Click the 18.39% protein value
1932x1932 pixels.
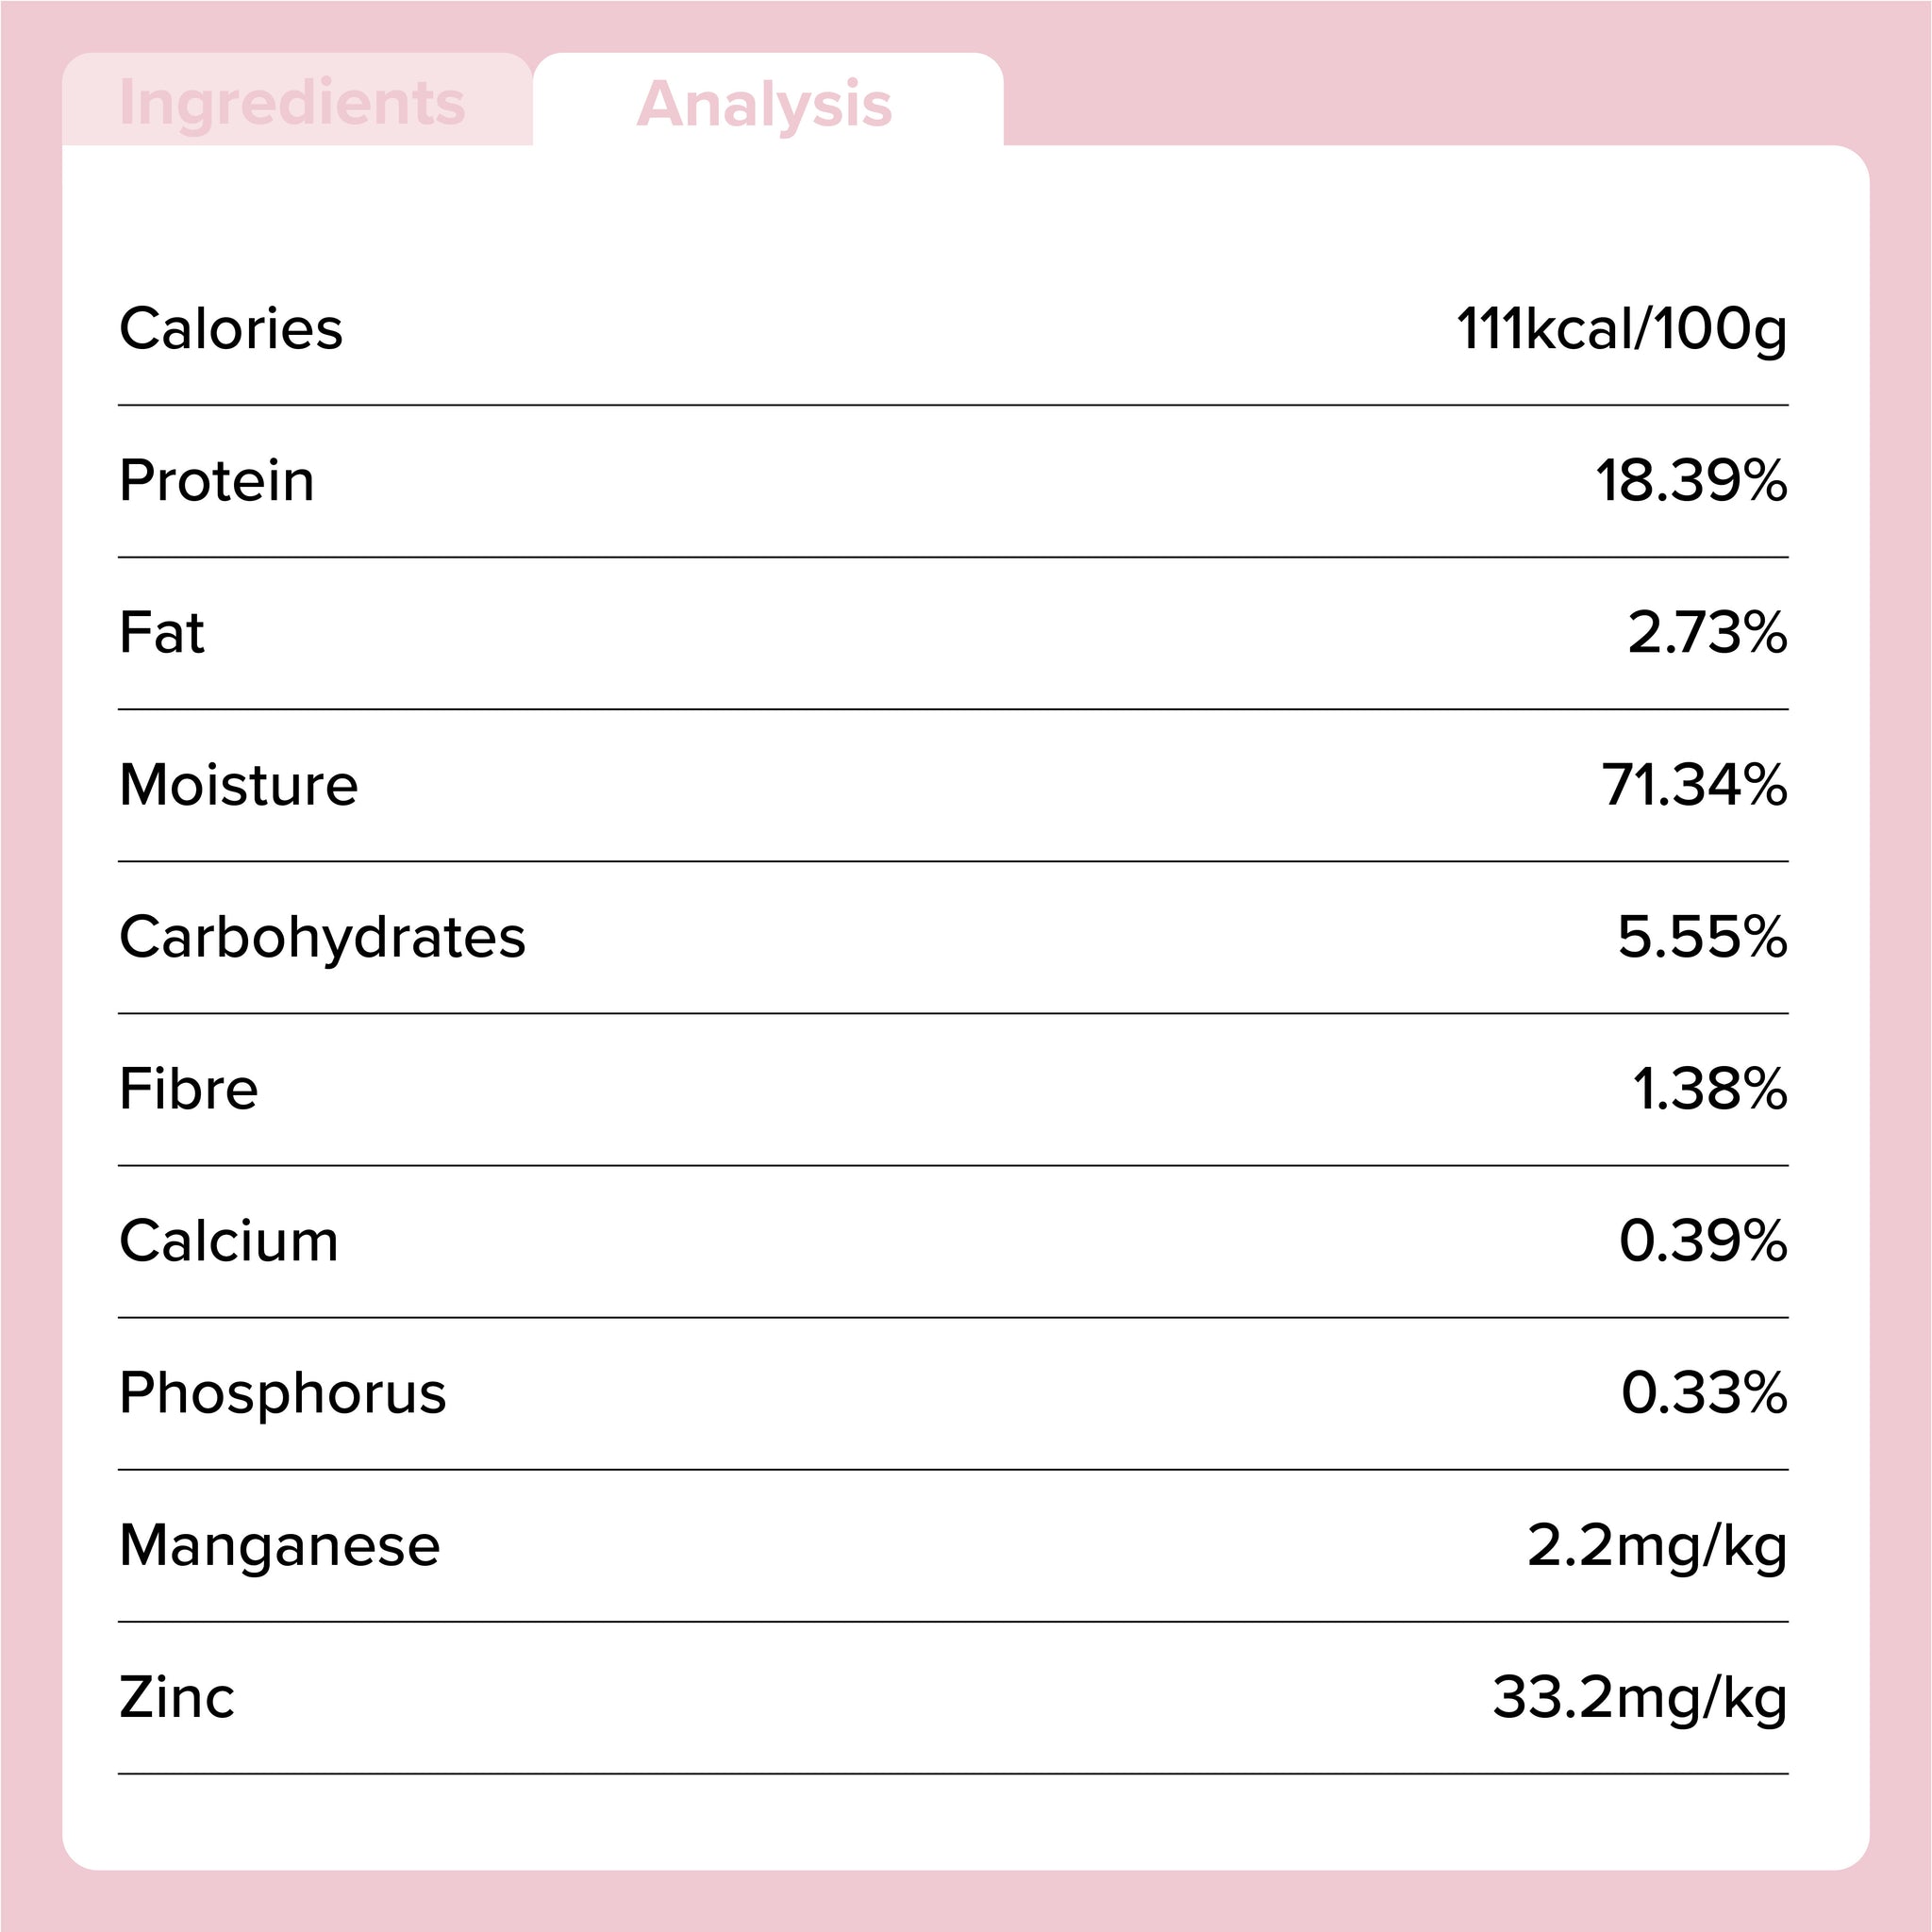(x=1690, y=481)
